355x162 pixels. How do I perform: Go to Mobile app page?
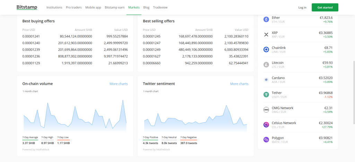tap(93, 8)
